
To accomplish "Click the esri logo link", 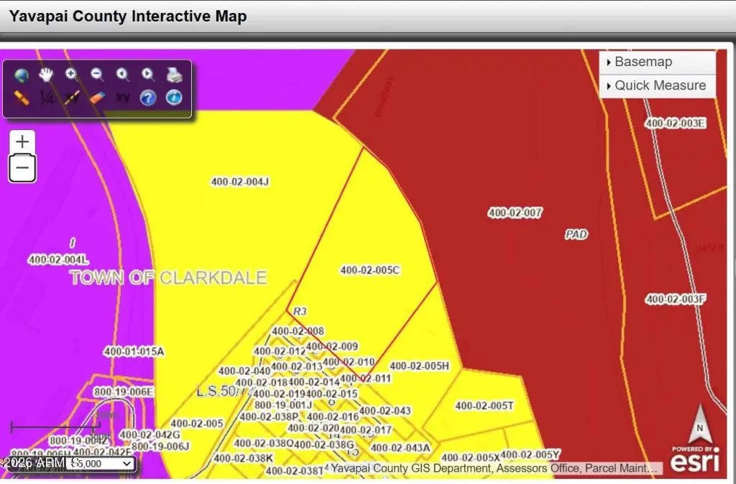I will tap(695, 458).
